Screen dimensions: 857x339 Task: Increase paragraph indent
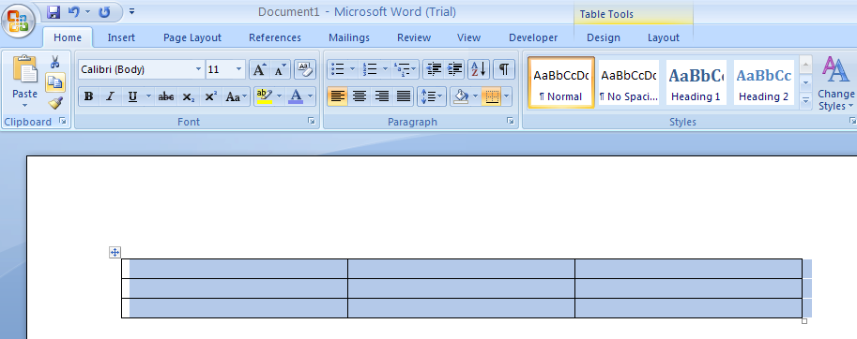click(x=454, y=69)
